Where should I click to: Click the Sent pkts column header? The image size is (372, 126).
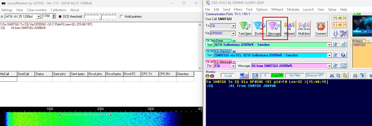coord(61,74)
